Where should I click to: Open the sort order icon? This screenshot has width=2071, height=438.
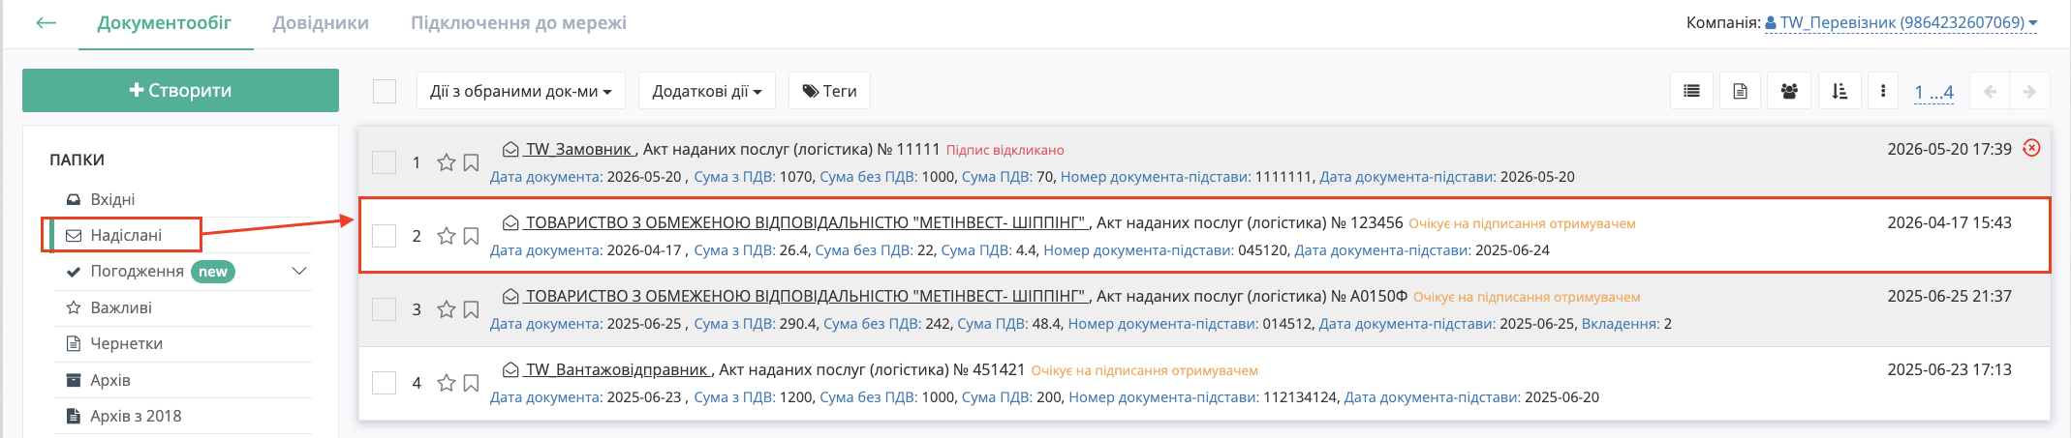coord(1839,91)
